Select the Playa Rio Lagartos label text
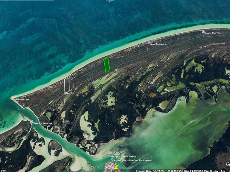This screenshot has width=230, height=172. 42,123
